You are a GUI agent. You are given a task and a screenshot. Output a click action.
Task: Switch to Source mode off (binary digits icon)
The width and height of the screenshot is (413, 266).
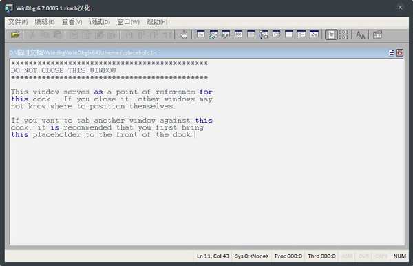pos(343,34)
